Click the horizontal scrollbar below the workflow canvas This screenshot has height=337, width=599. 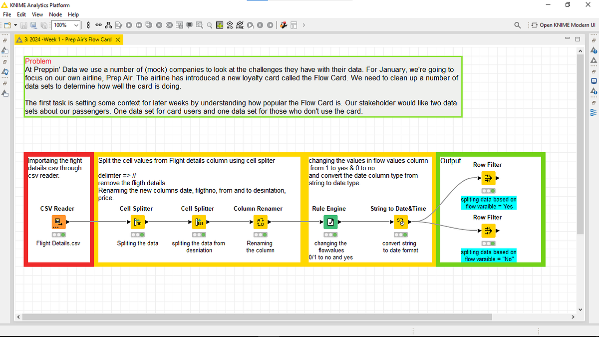250,317
